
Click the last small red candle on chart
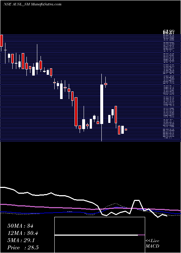[x=126, y=129]
